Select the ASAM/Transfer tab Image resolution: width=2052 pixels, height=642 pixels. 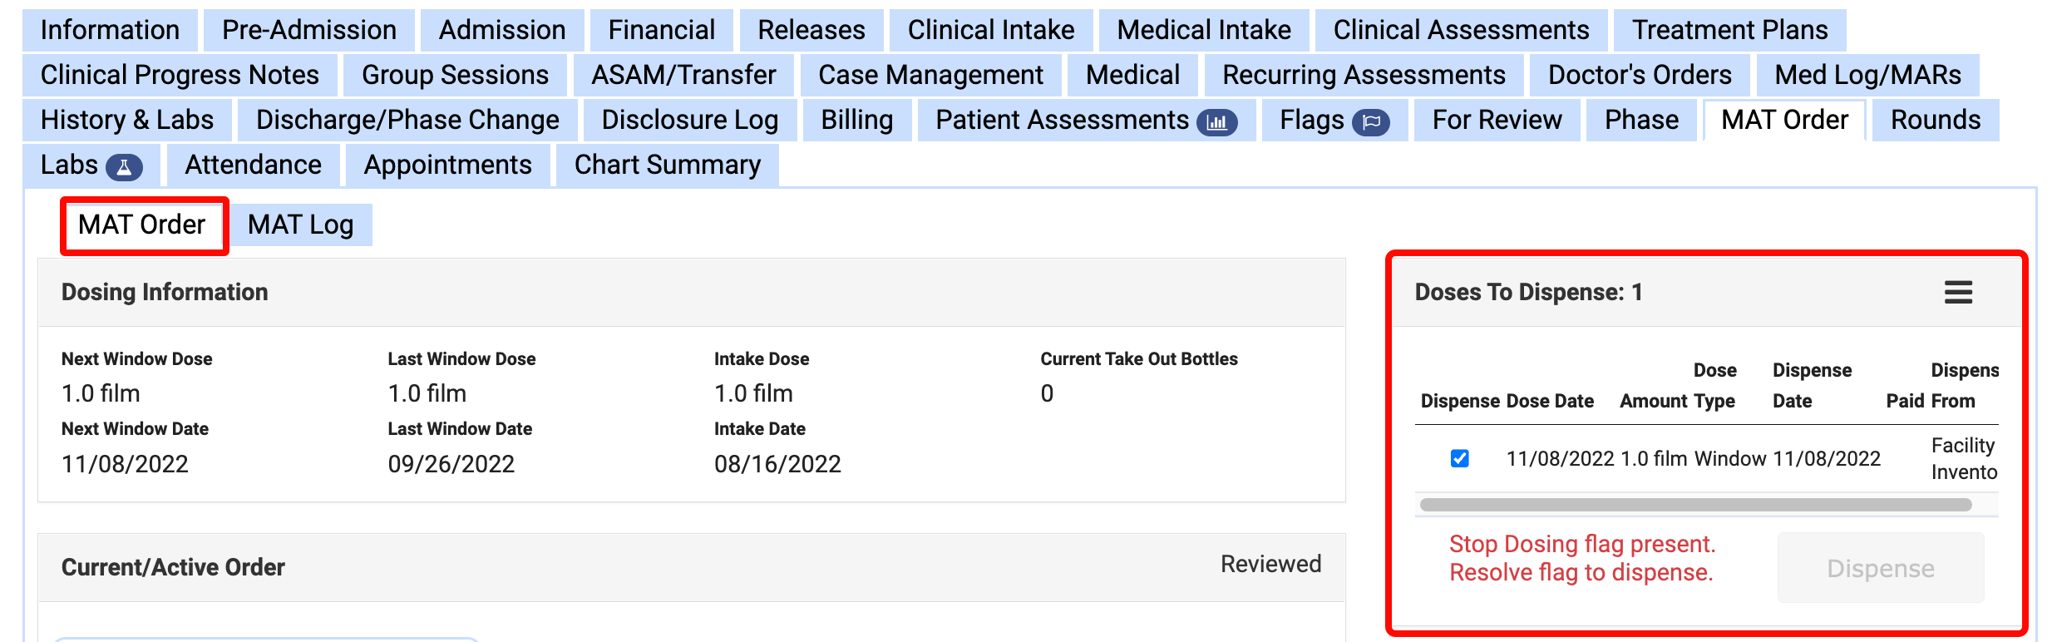pos(683,75)
